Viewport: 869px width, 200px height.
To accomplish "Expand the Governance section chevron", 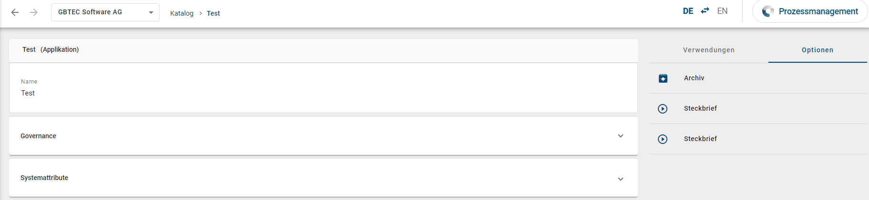I will coord(621,136).
